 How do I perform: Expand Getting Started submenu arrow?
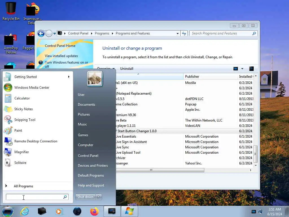69,77
